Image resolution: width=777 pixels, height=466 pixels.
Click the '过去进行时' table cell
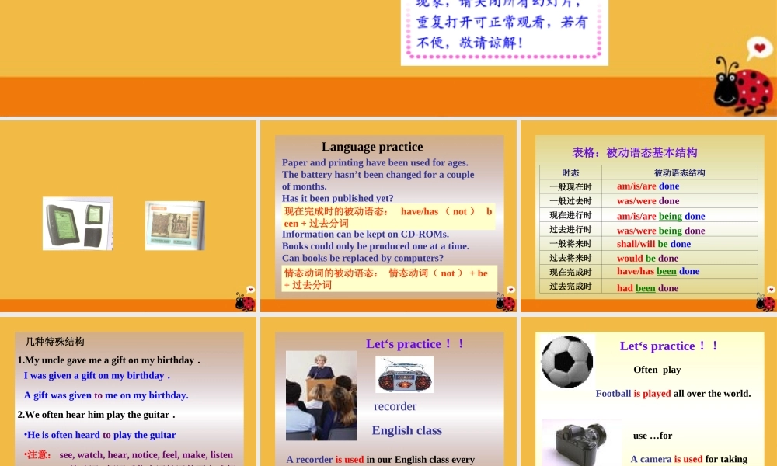pos(570,230)
